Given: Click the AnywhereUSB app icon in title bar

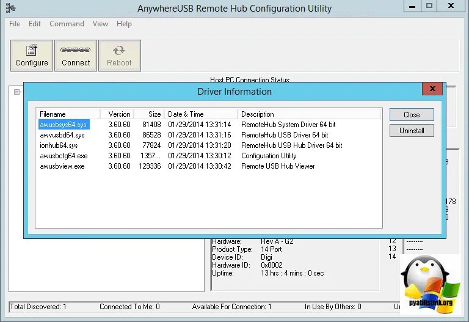Looking at the screenshot, I should coord(11,8).
